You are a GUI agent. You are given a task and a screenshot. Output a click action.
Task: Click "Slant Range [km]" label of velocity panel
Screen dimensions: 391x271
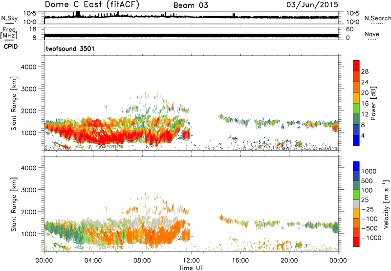14,204
